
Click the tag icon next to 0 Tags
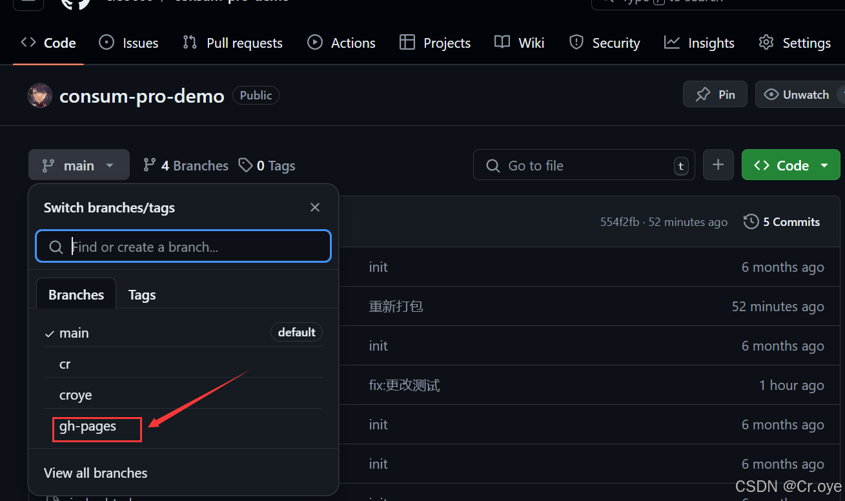[x=245, y=165]
